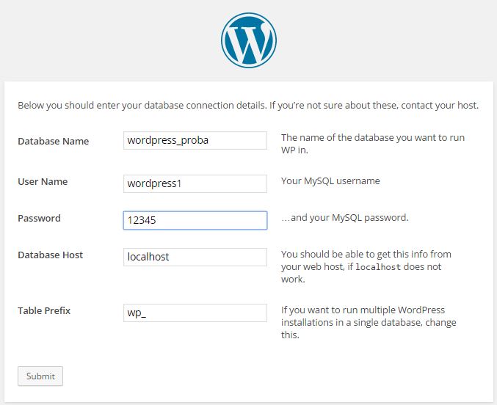
Task: Click the "Database Name" field label
Action: click(x=53, y=141)
